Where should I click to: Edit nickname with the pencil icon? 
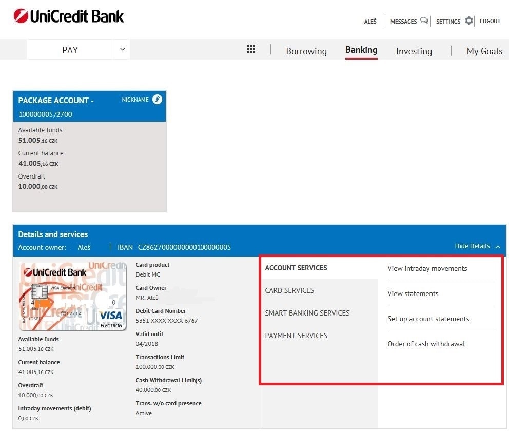pyautogui.click(x=157, y=100)
